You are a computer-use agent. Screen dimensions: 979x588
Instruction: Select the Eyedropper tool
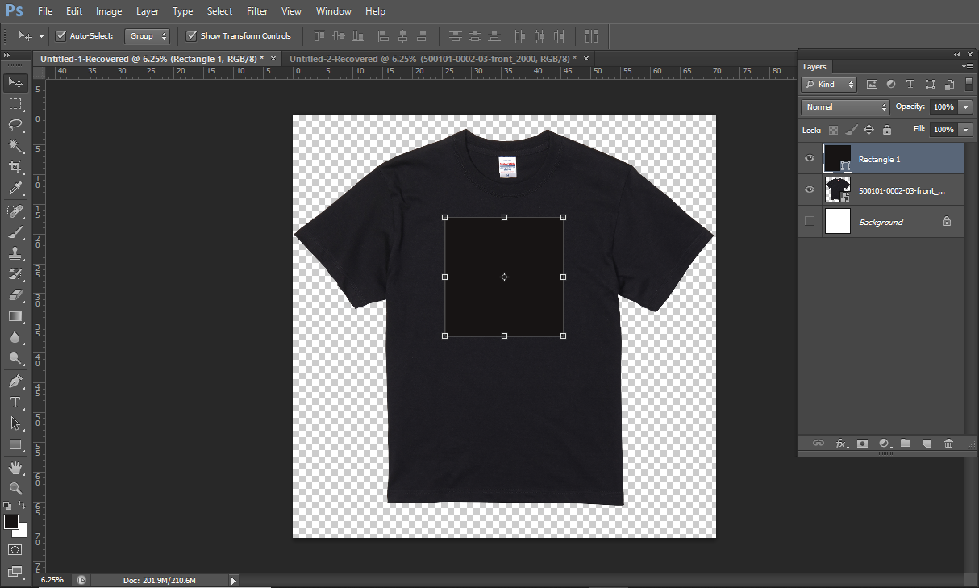(15, 189)
